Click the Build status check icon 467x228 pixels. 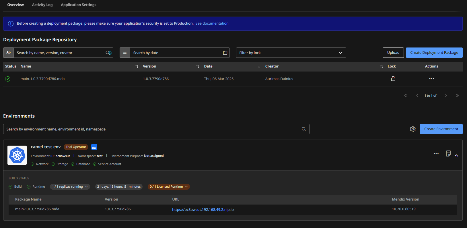coord(11,187)
